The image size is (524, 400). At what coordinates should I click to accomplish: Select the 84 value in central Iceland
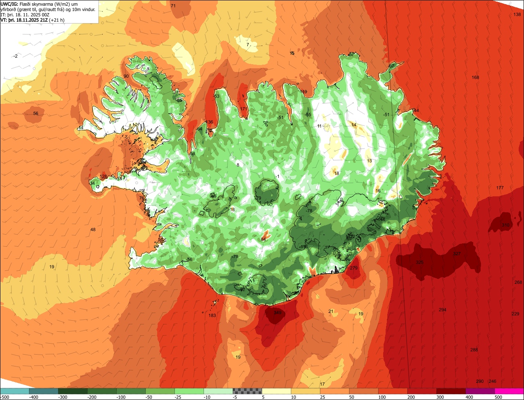[x=263, y=239]
